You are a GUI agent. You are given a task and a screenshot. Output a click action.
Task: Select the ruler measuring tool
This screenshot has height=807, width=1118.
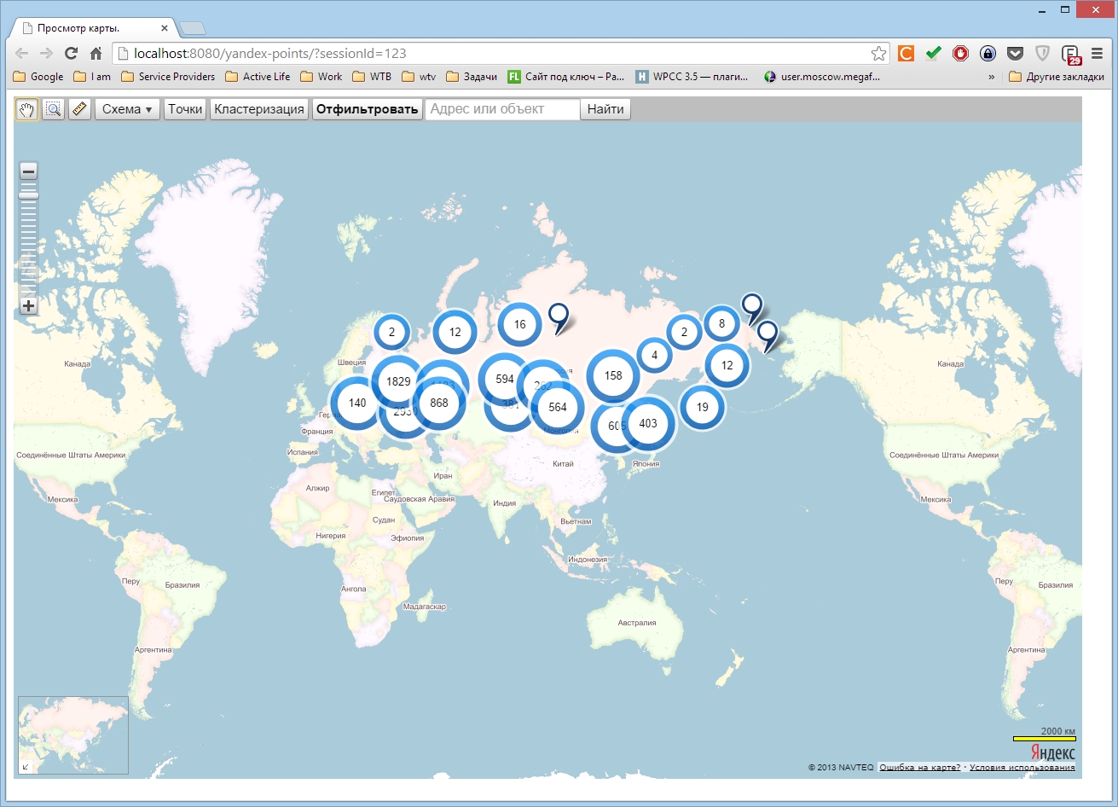[79, 109]
